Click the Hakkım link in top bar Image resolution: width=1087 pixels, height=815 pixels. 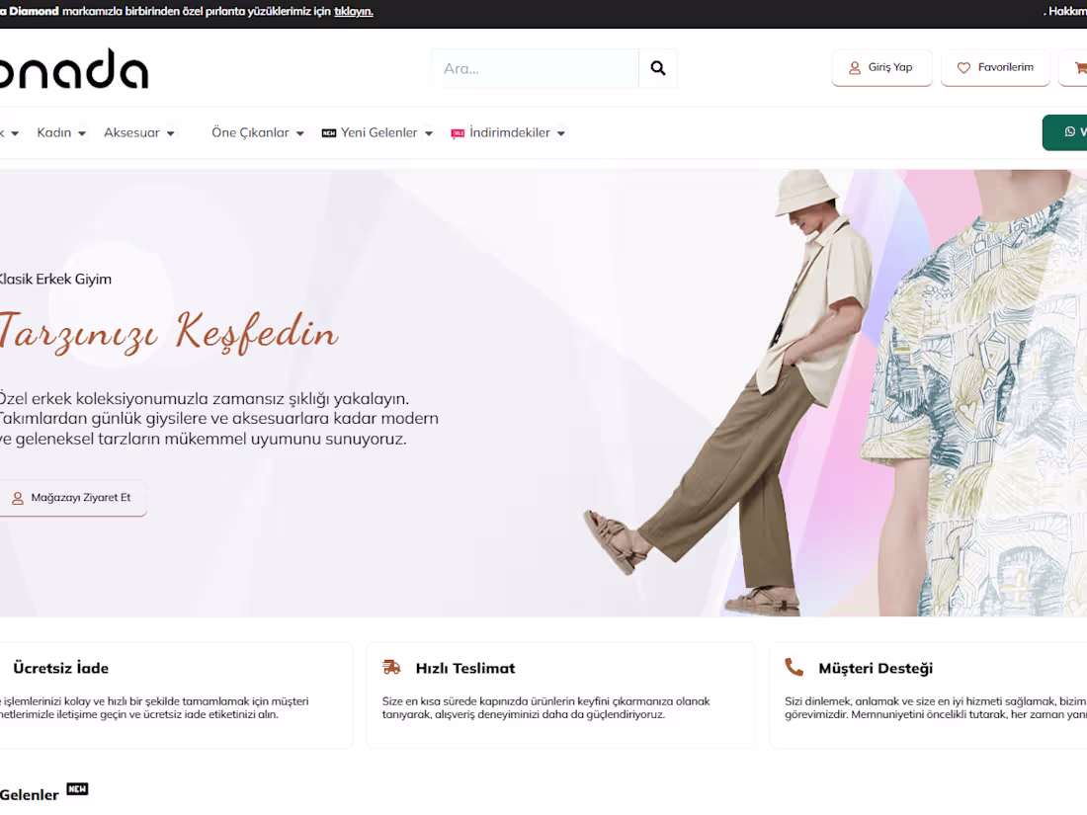(x=1067, y=11)
